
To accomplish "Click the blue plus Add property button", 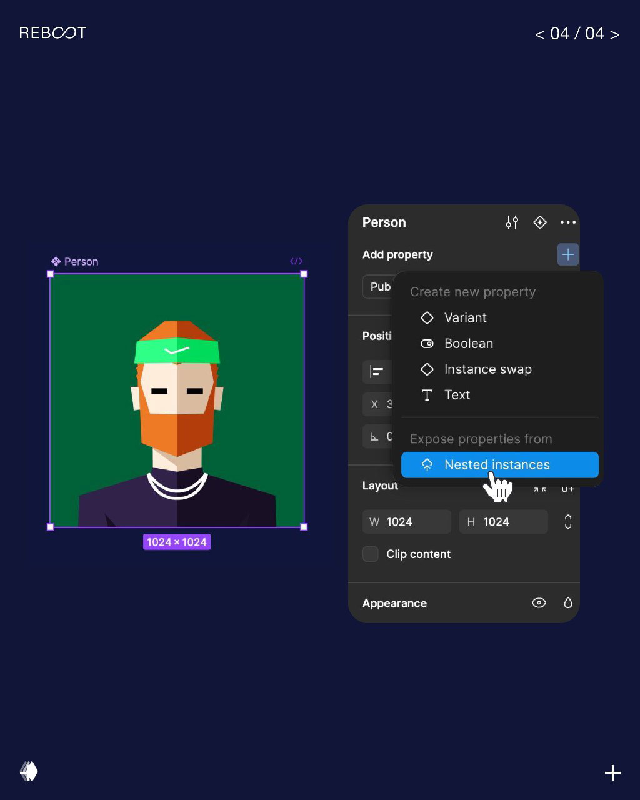I will (x=567, y=254).
